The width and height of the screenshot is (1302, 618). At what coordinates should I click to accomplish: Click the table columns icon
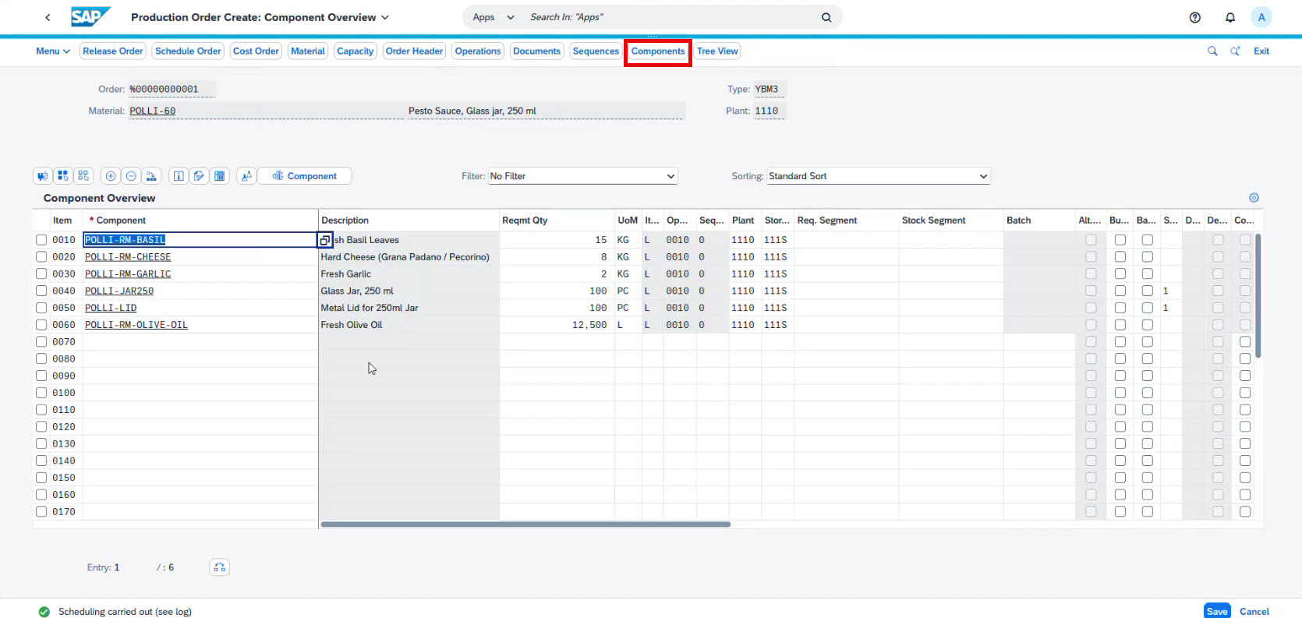(220, 176)
